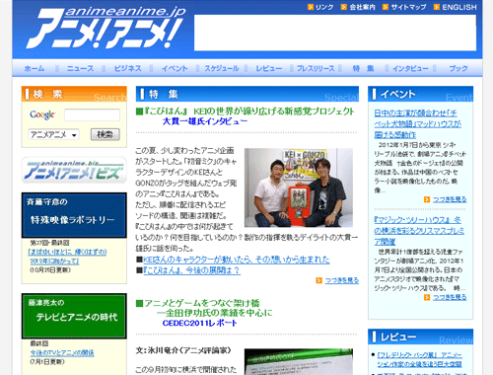Click the Google logo in the search box

(x=42, y=114)
